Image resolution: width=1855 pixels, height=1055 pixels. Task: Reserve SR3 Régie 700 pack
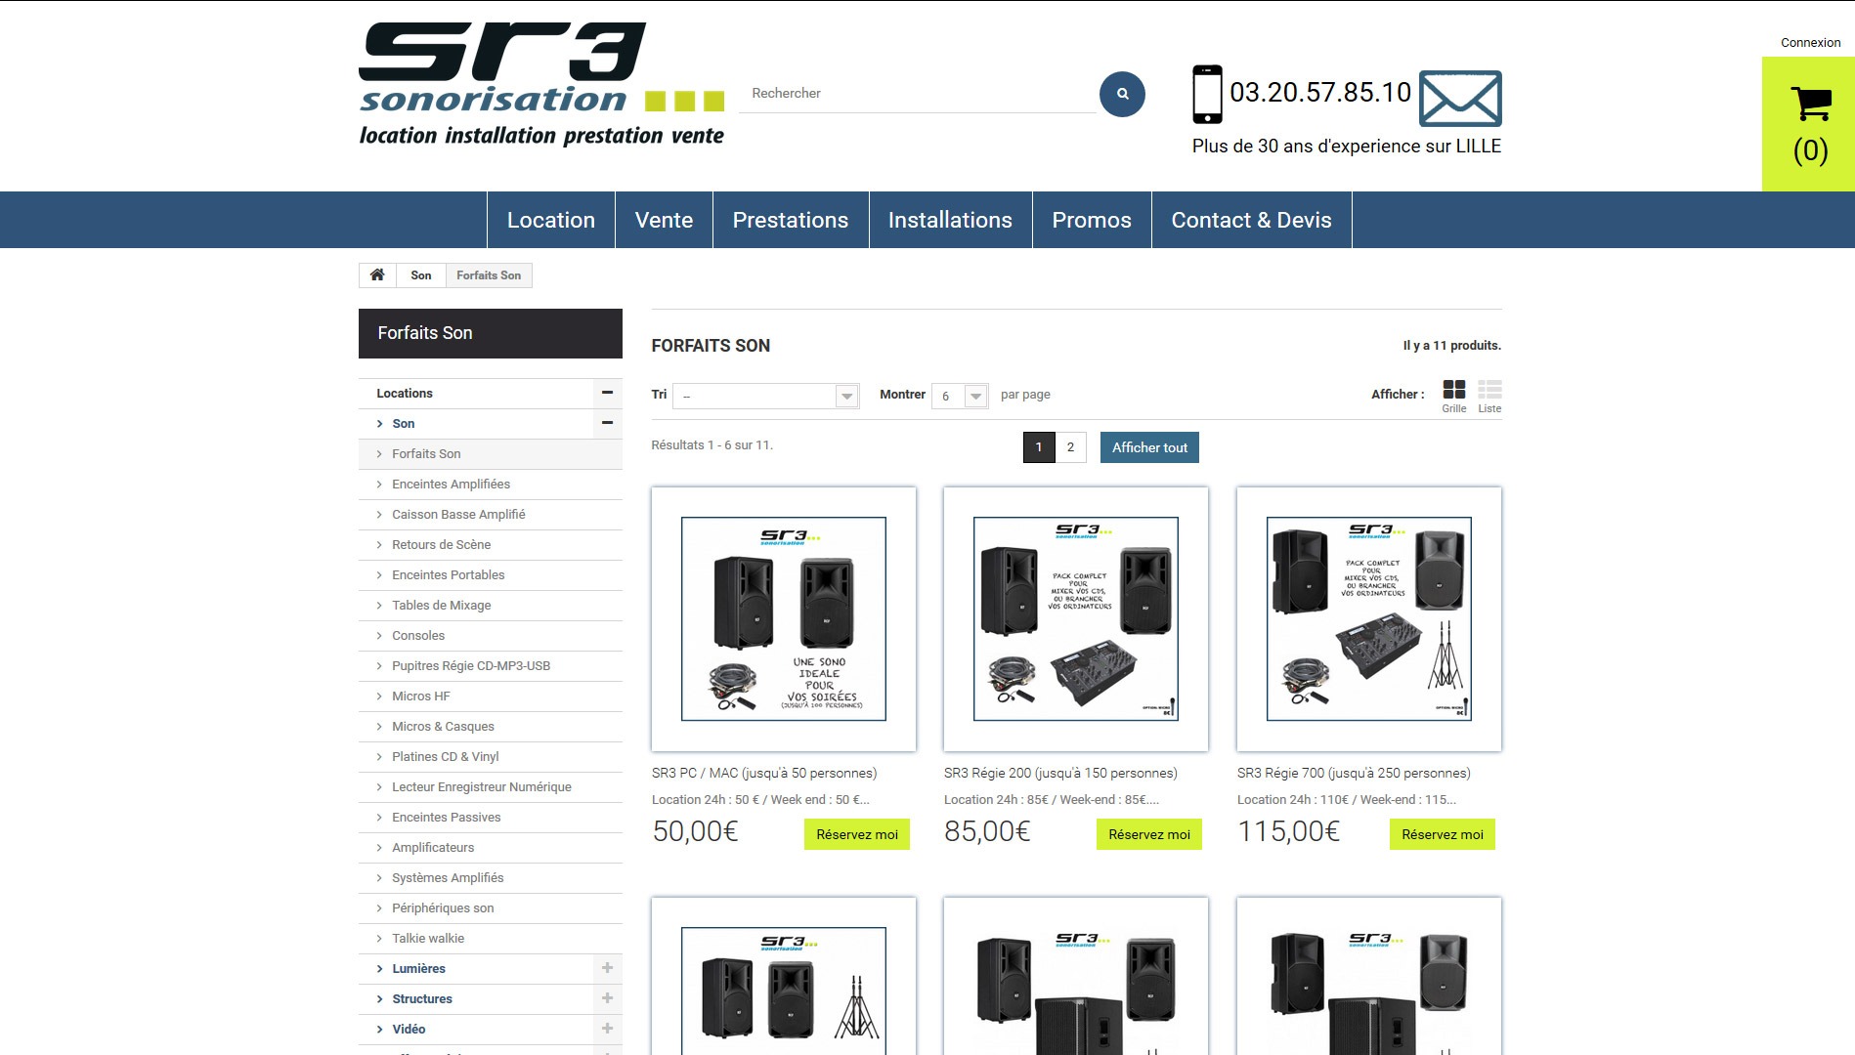click(1443, 834)
